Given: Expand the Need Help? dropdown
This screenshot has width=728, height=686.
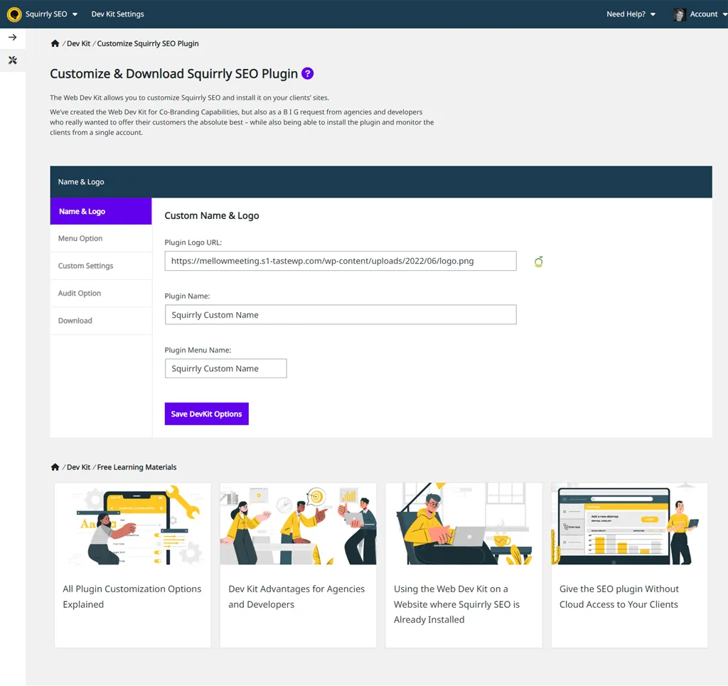Looking at the screenshot, I should [631, 14].
